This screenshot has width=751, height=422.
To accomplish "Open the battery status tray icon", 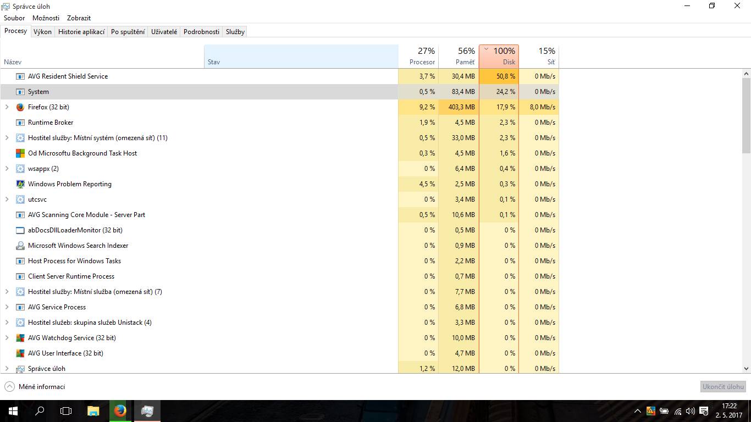I will tap(664, 411).
